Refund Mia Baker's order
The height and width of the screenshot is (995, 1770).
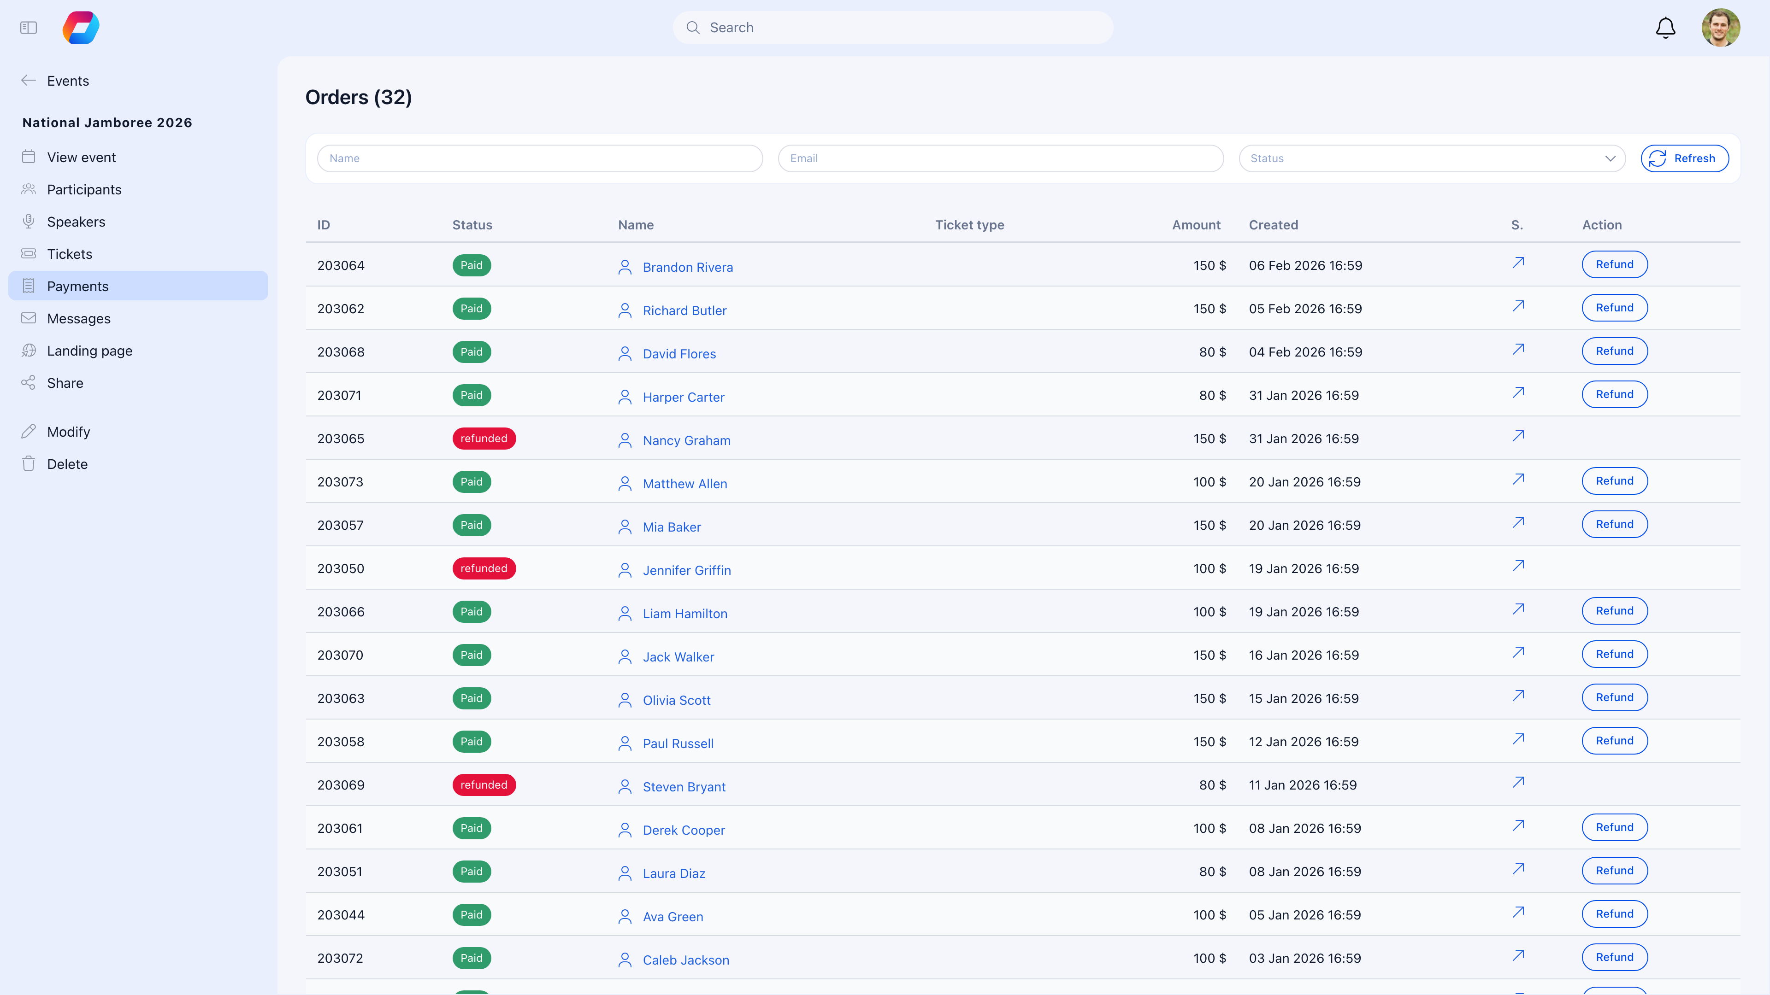coord(1614,523)
